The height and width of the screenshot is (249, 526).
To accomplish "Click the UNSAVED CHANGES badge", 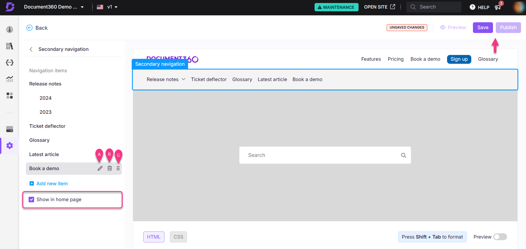I will [x=407, y=27].
